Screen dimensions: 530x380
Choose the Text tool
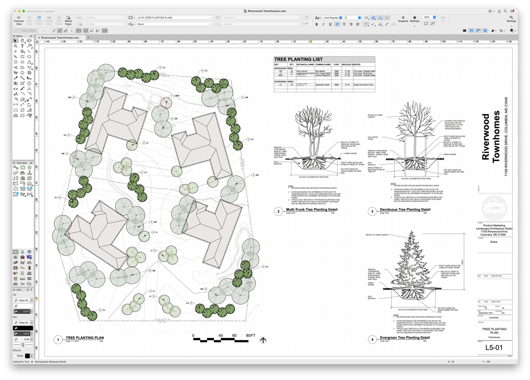tap(22, 47)
